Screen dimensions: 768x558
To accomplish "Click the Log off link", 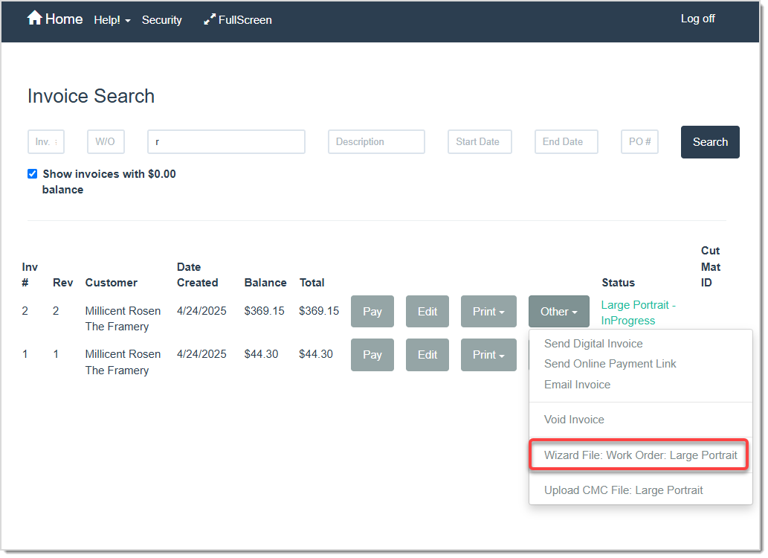I will click(x=697, y=19).
